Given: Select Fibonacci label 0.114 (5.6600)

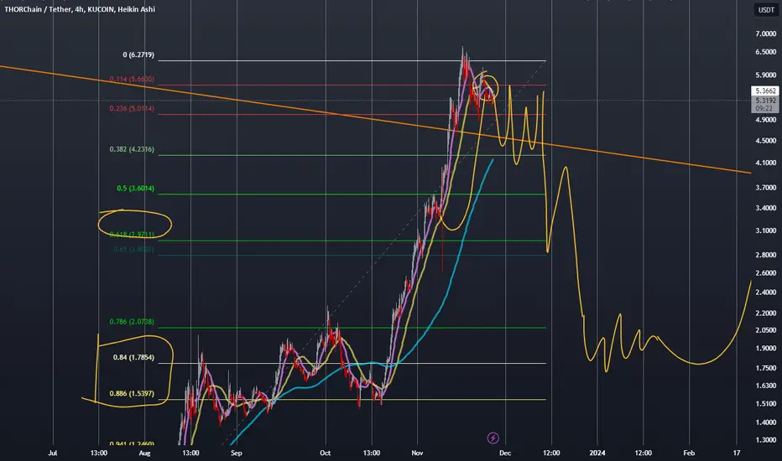Looking at the screenshot, I should point(132,80).
